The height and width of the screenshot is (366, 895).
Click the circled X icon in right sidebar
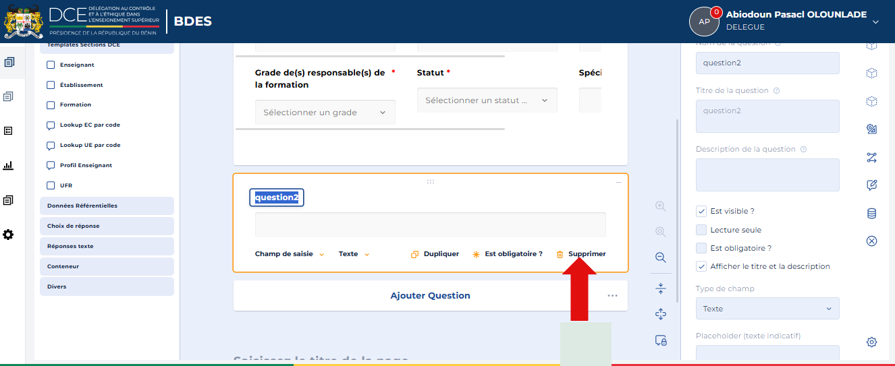871,241
